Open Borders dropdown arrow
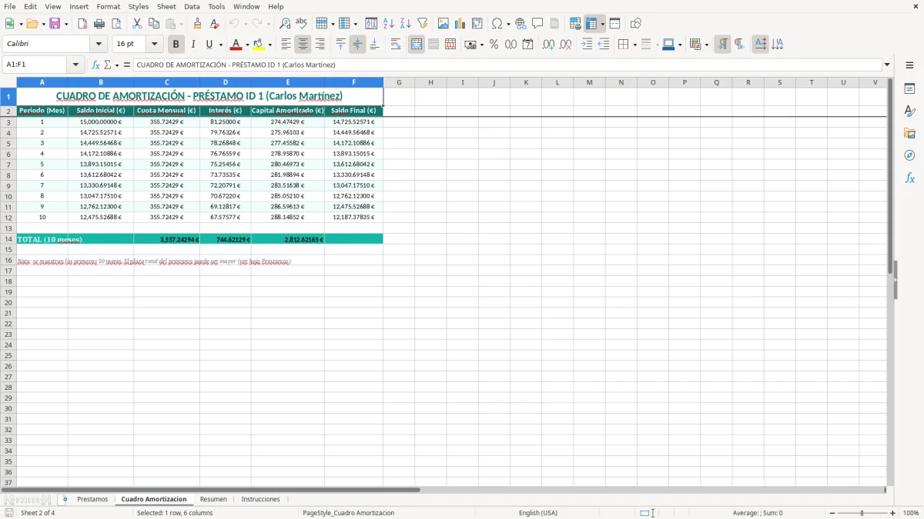The width and height of the screenshot is (924, 519). (635, 45)
